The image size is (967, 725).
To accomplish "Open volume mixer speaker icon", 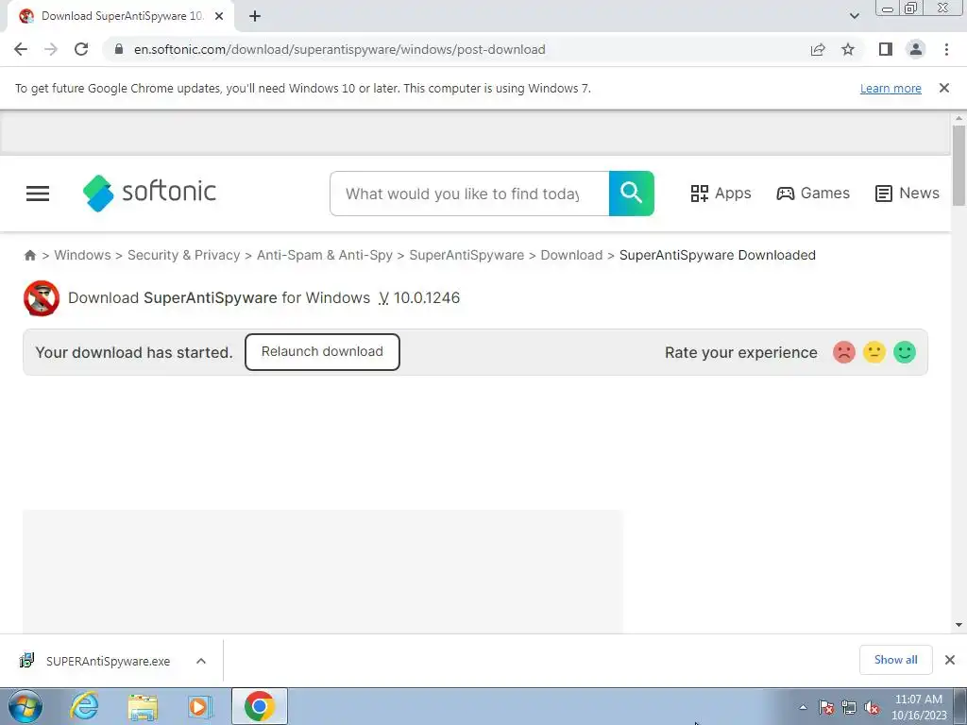I will click(x=872, y=708).
